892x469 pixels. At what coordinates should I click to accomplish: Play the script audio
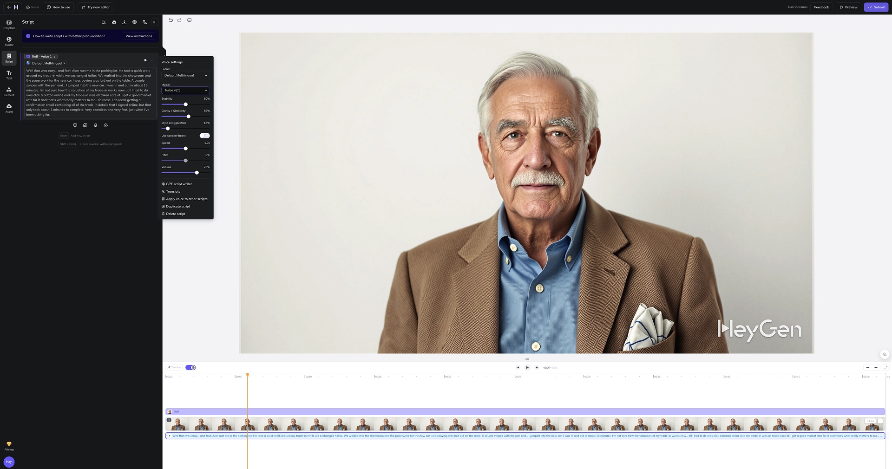(145, 60)
